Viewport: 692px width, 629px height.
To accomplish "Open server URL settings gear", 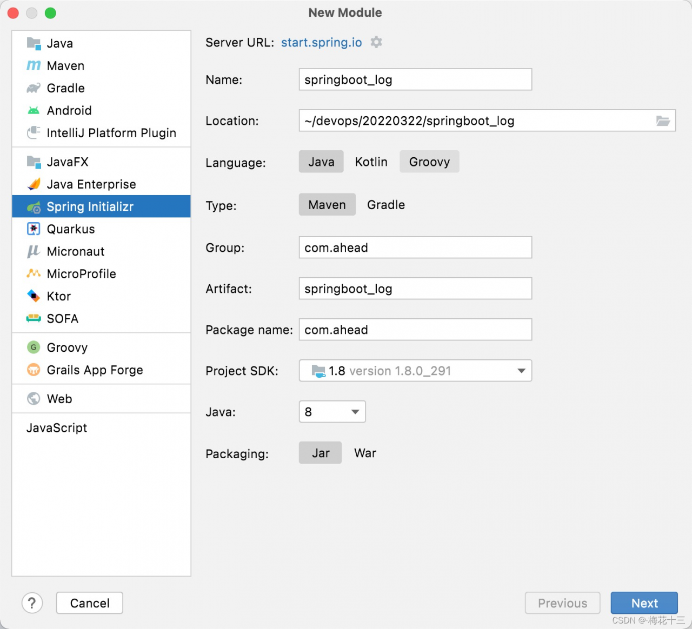I will click(376, 42).
